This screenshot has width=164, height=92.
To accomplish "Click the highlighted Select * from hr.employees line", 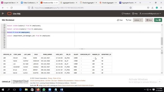I will pyautogui.click(x=18, y=32).
